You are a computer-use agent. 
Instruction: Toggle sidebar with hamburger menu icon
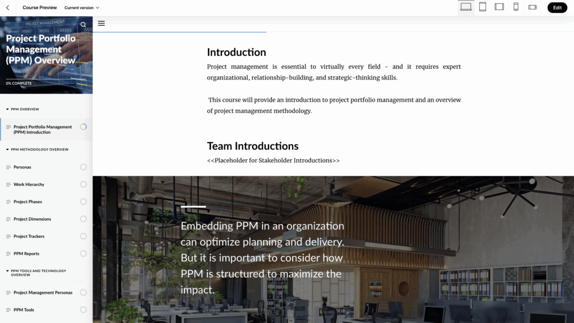pyautogui.click(x=101, y=24)
